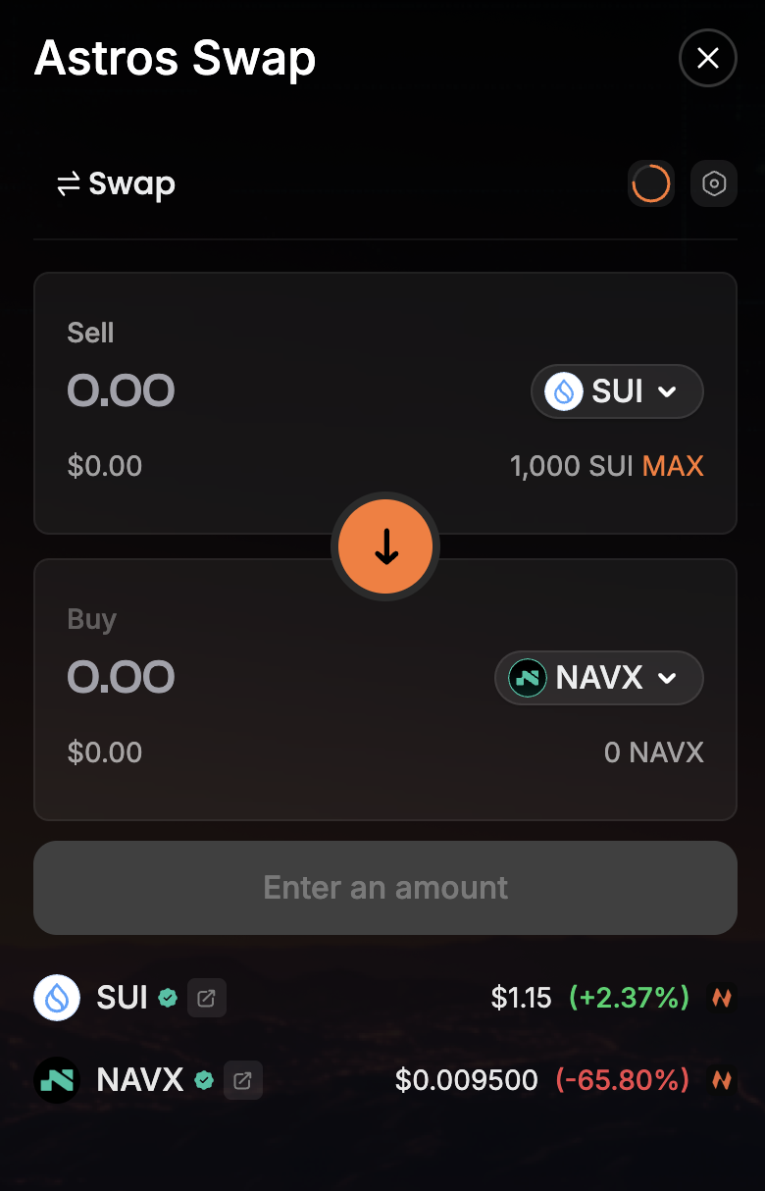Open NAVX external link icon
This screenshot has width=765, height=1191.
(243, 1081)
